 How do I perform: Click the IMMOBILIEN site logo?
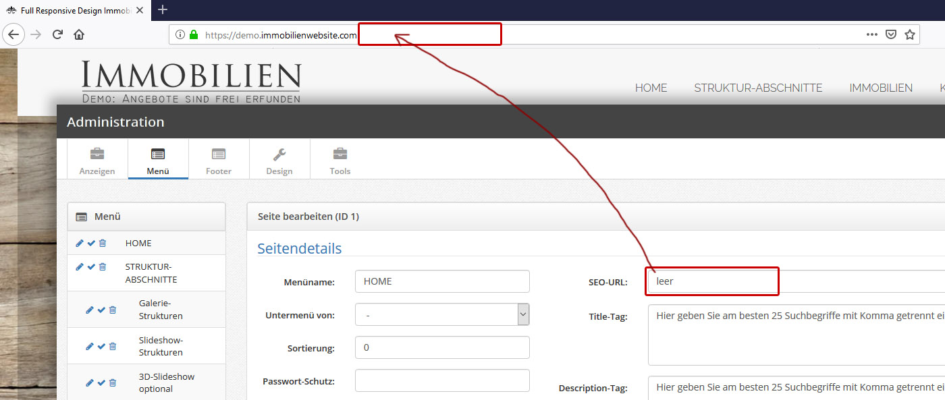tap(191, 81)
